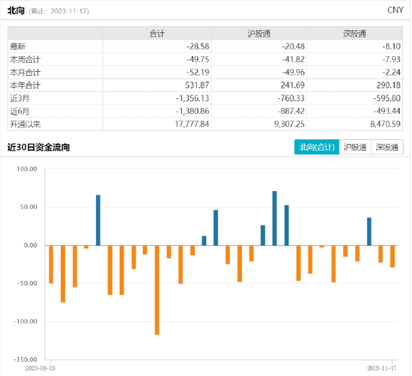
Task: Click the 截止 2023-11-17 date note
Action: point(59,11)
